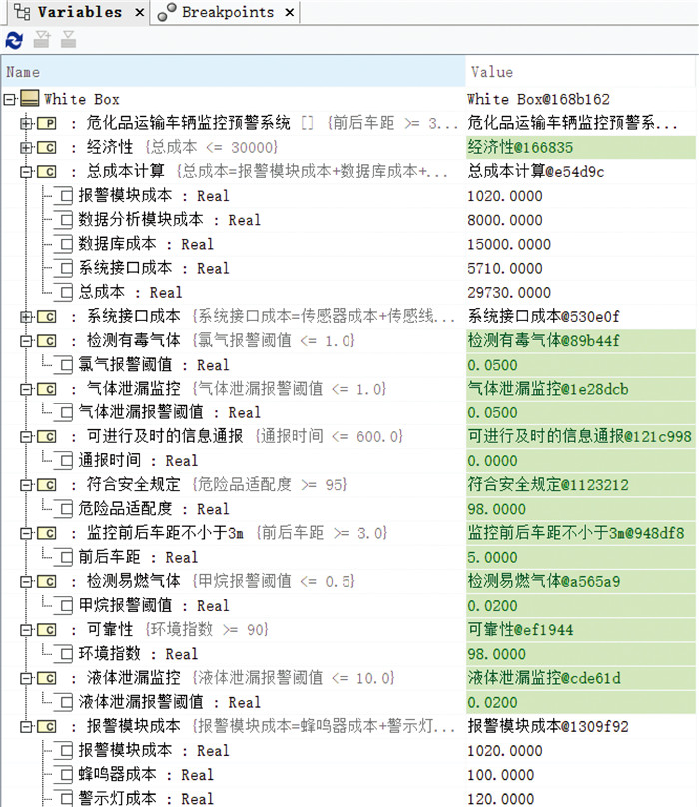Click the value 5710.0000
This screenshot has height=807, width=699.
pos(505,268)
